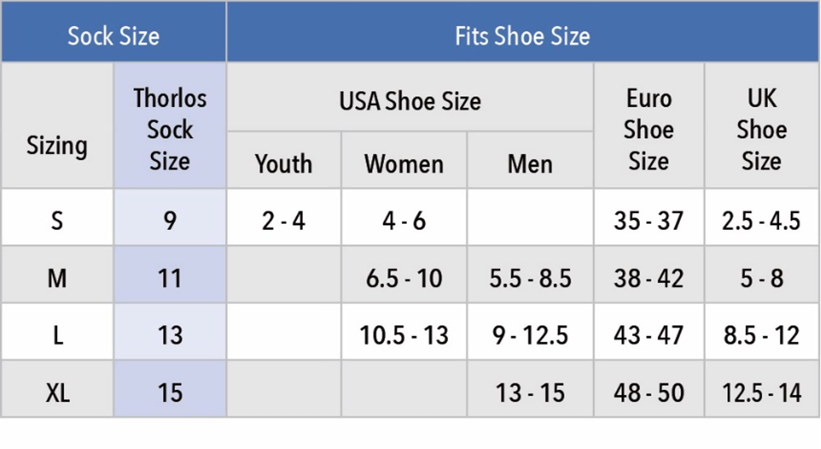Select the Sizing column header
The width and height of the screenshot is (821, 449).
click(x=57, y=145)
